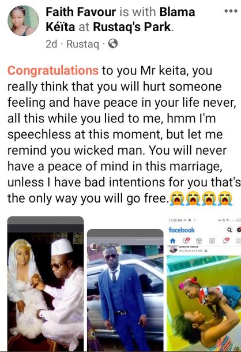
Task: Open the wedding couple photo
Action: [x=46, y=284]
